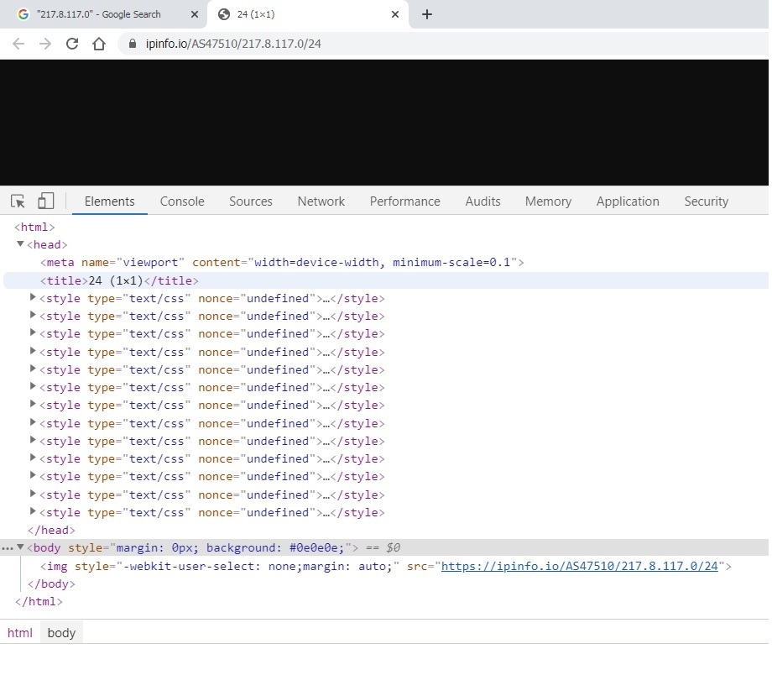Select body in the breadcrumb bar
Viewport: 772px width, 675px height.
tap(61, 633)
